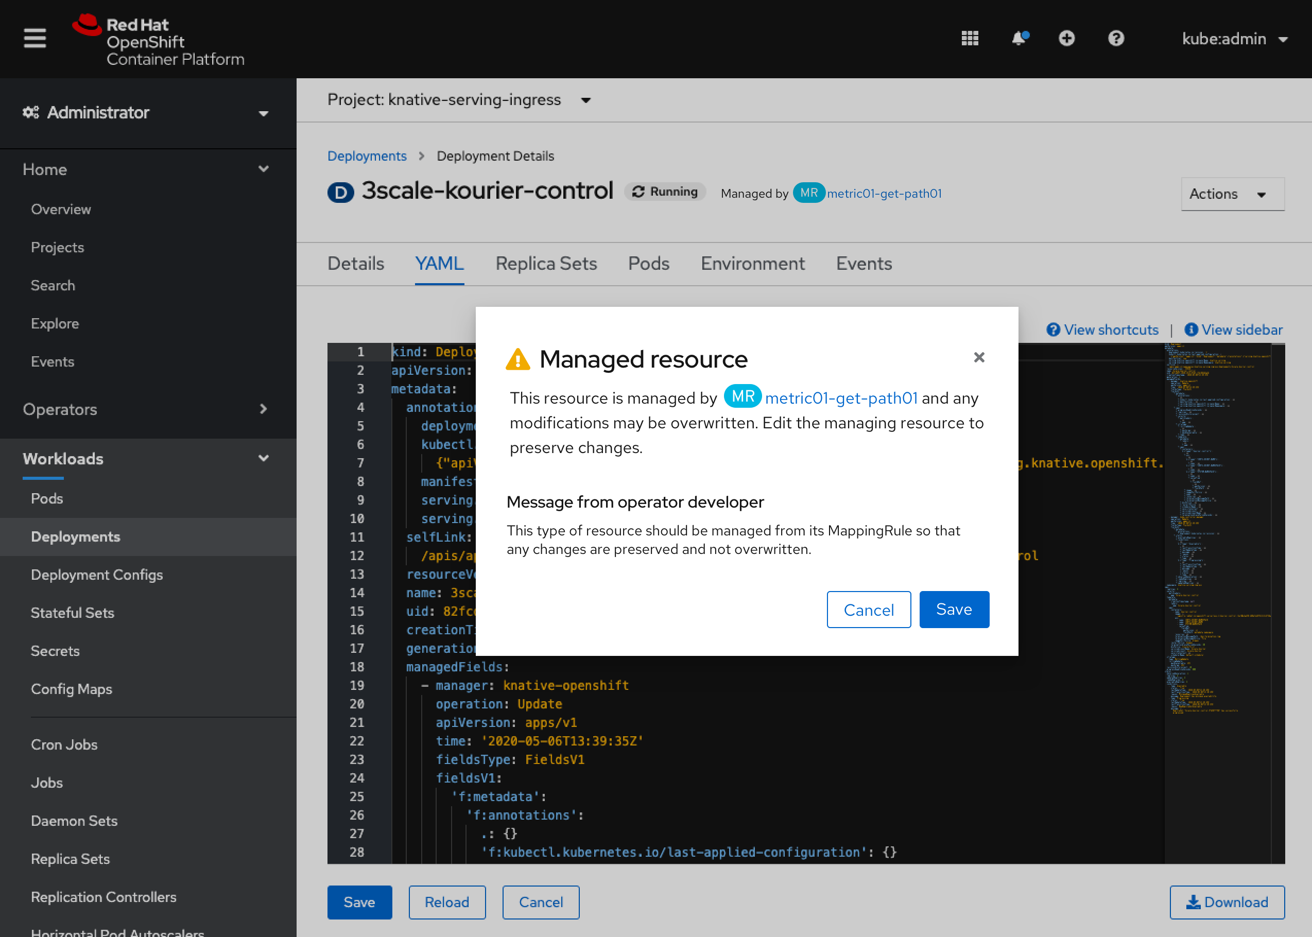Open metric01-get-path01 link in header
The height and width of the screenshot is (937, 1312).
884,193
